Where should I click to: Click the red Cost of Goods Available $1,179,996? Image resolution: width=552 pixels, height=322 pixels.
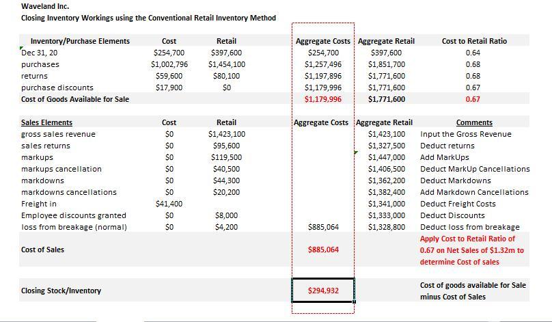[x=323, y=99]
